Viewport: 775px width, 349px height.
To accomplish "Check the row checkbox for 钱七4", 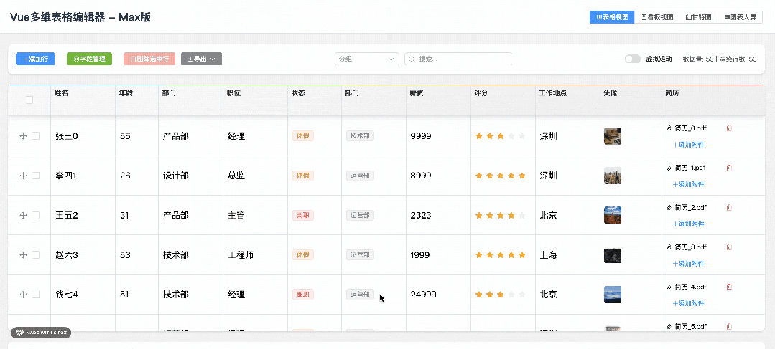I will tap(36, 295).
